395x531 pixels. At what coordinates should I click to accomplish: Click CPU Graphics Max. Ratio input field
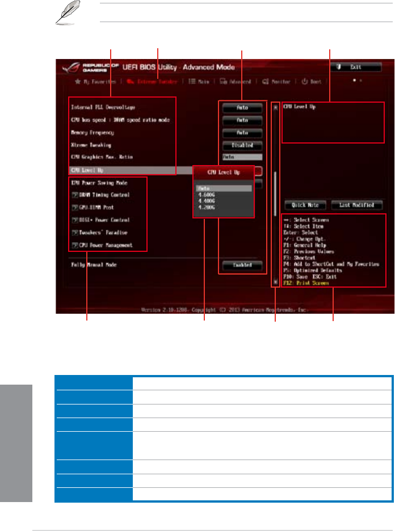click(242, 157)
